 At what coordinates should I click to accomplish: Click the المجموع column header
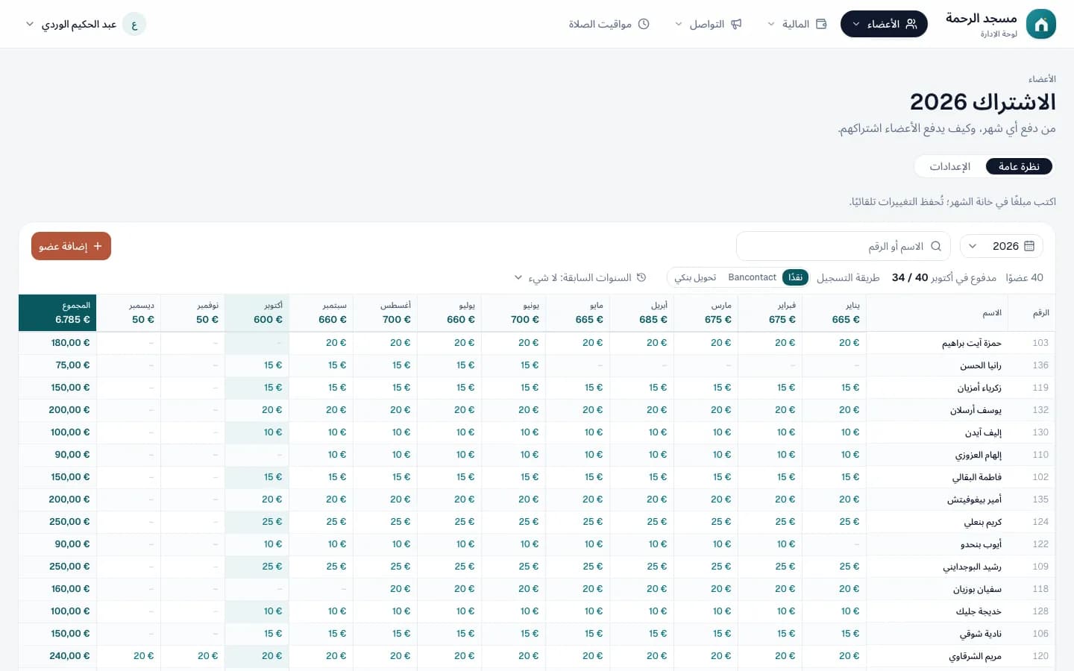pyautogui.click(x=57, y=312)
